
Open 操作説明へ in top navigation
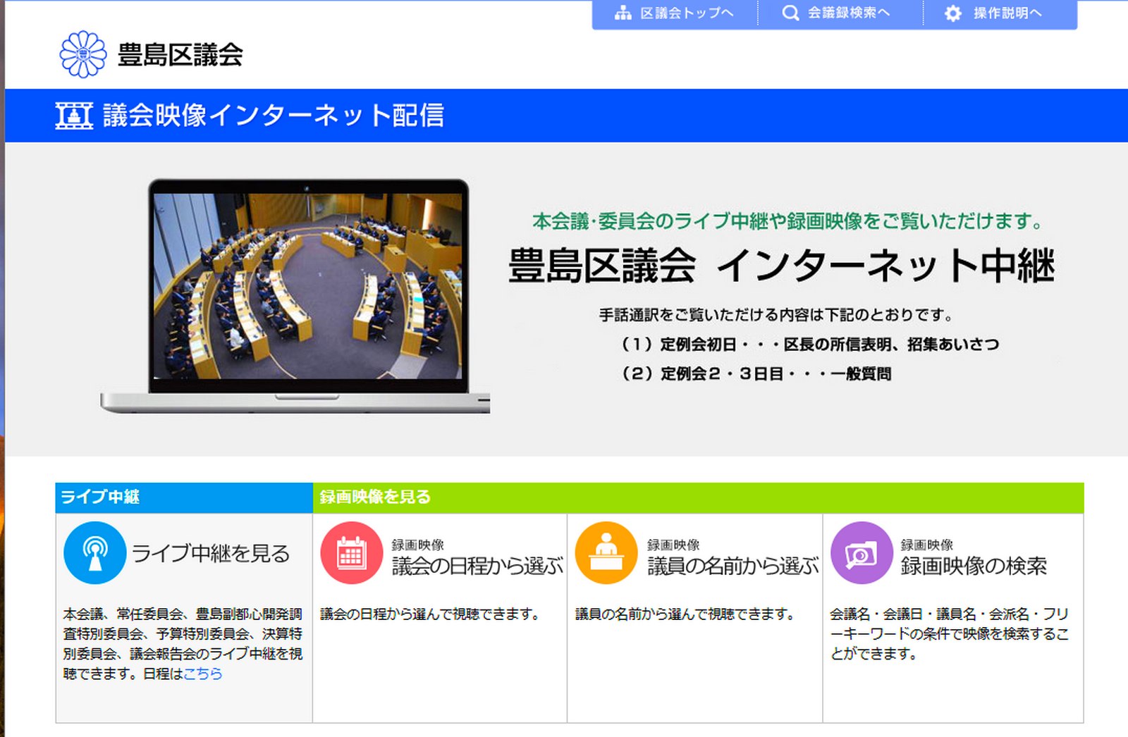click(1007, 13)
